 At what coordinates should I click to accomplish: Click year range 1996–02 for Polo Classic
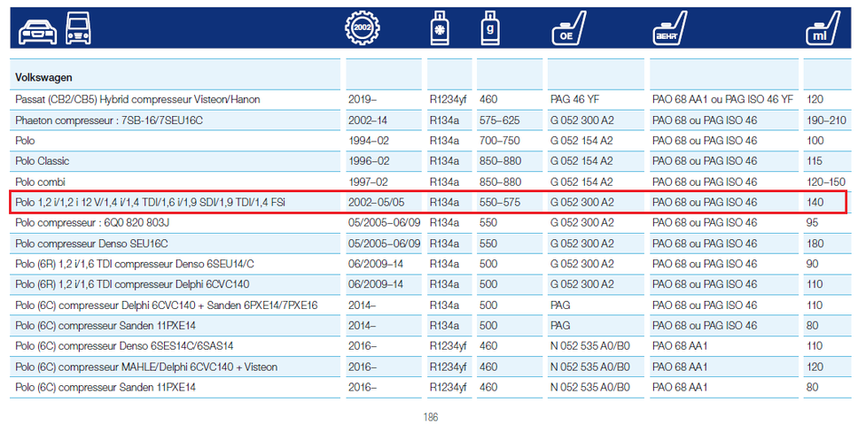pos(368,161)
